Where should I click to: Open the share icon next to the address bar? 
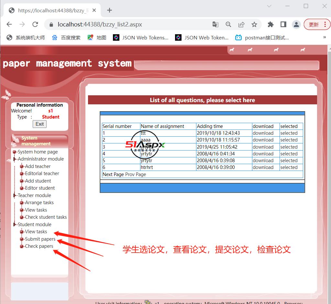[x=241, y=24]
